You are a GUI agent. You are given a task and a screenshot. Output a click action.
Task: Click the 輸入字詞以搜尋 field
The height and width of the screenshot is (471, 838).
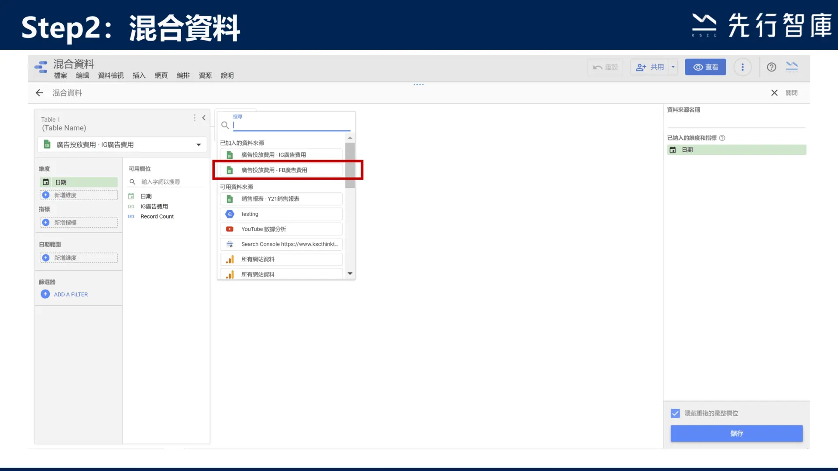pyautogui.click(x=172, y=182)
